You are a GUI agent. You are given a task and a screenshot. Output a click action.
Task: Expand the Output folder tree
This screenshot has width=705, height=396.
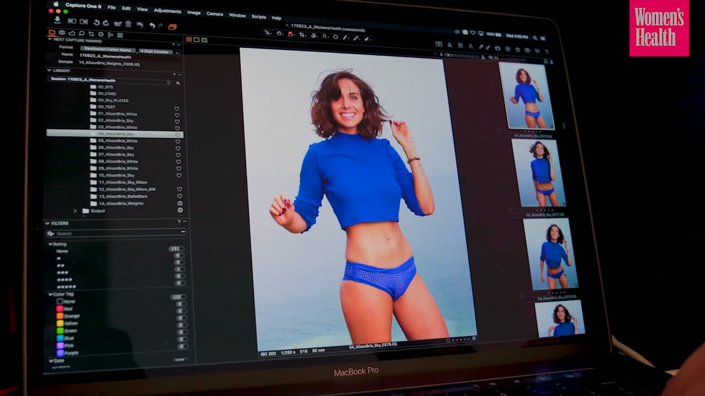[x=75, y=211]
